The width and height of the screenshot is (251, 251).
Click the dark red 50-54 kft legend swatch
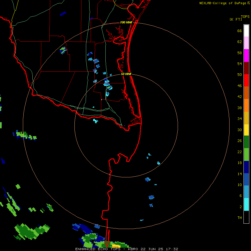(x=246, y=68)
